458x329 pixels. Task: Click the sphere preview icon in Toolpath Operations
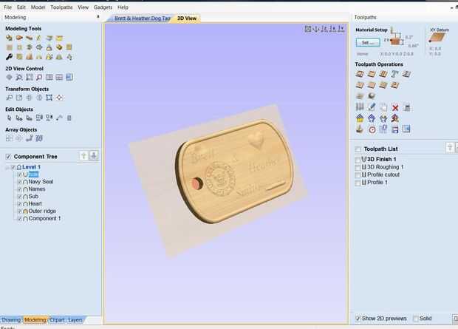coord(372,96)
